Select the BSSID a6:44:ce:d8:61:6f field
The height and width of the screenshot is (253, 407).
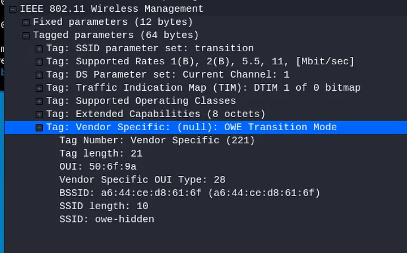[189, 193]
